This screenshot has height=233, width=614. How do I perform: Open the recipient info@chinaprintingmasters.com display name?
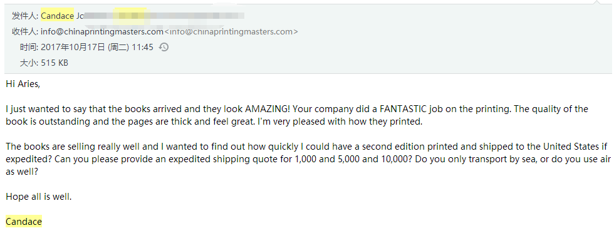click(x=101, y=31)
